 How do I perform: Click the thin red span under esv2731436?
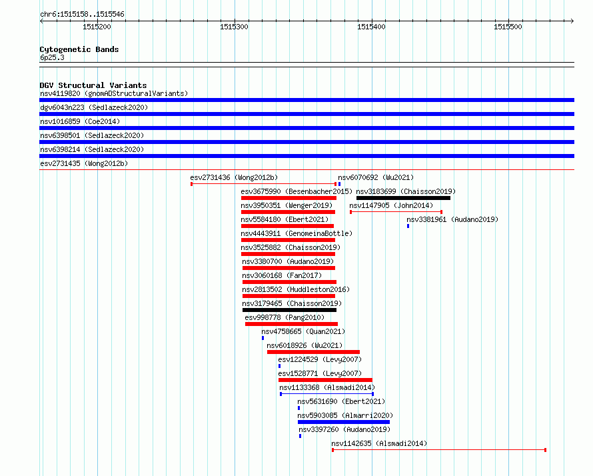coord(264,184)
